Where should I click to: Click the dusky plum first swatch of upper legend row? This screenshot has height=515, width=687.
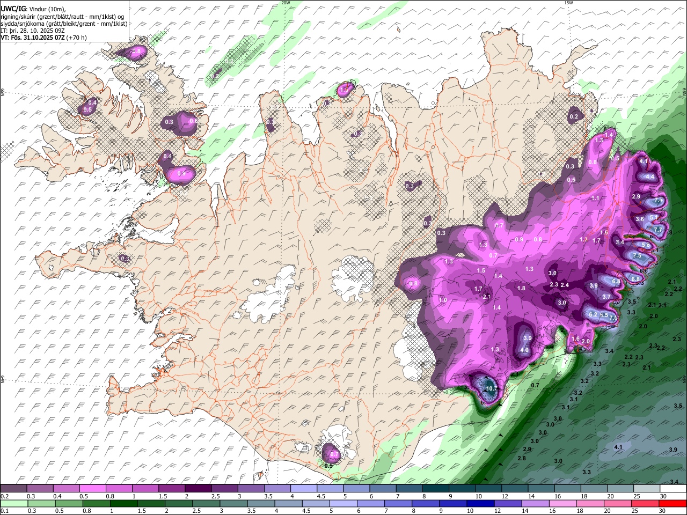click(x=13, y=489)
